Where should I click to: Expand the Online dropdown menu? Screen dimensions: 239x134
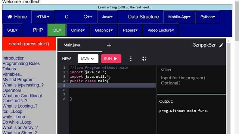pyautogui.click(x=78, y=30)
